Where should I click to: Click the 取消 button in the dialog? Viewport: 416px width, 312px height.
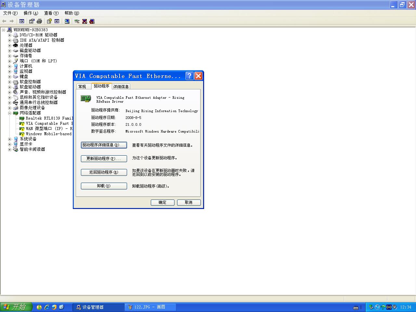coord(188,202)
